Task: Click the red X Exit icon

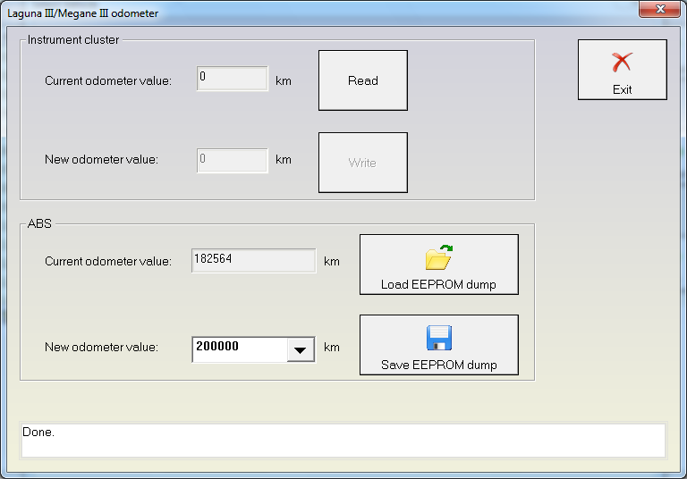Action: click(x=623, y=63)
